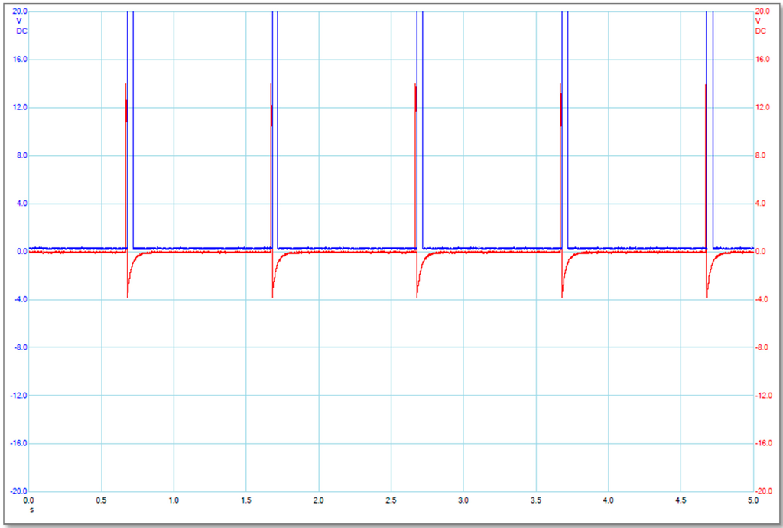Click the red negative dip near 3.7 seconds
Screen dimensions: 783x528
point(563,291)
